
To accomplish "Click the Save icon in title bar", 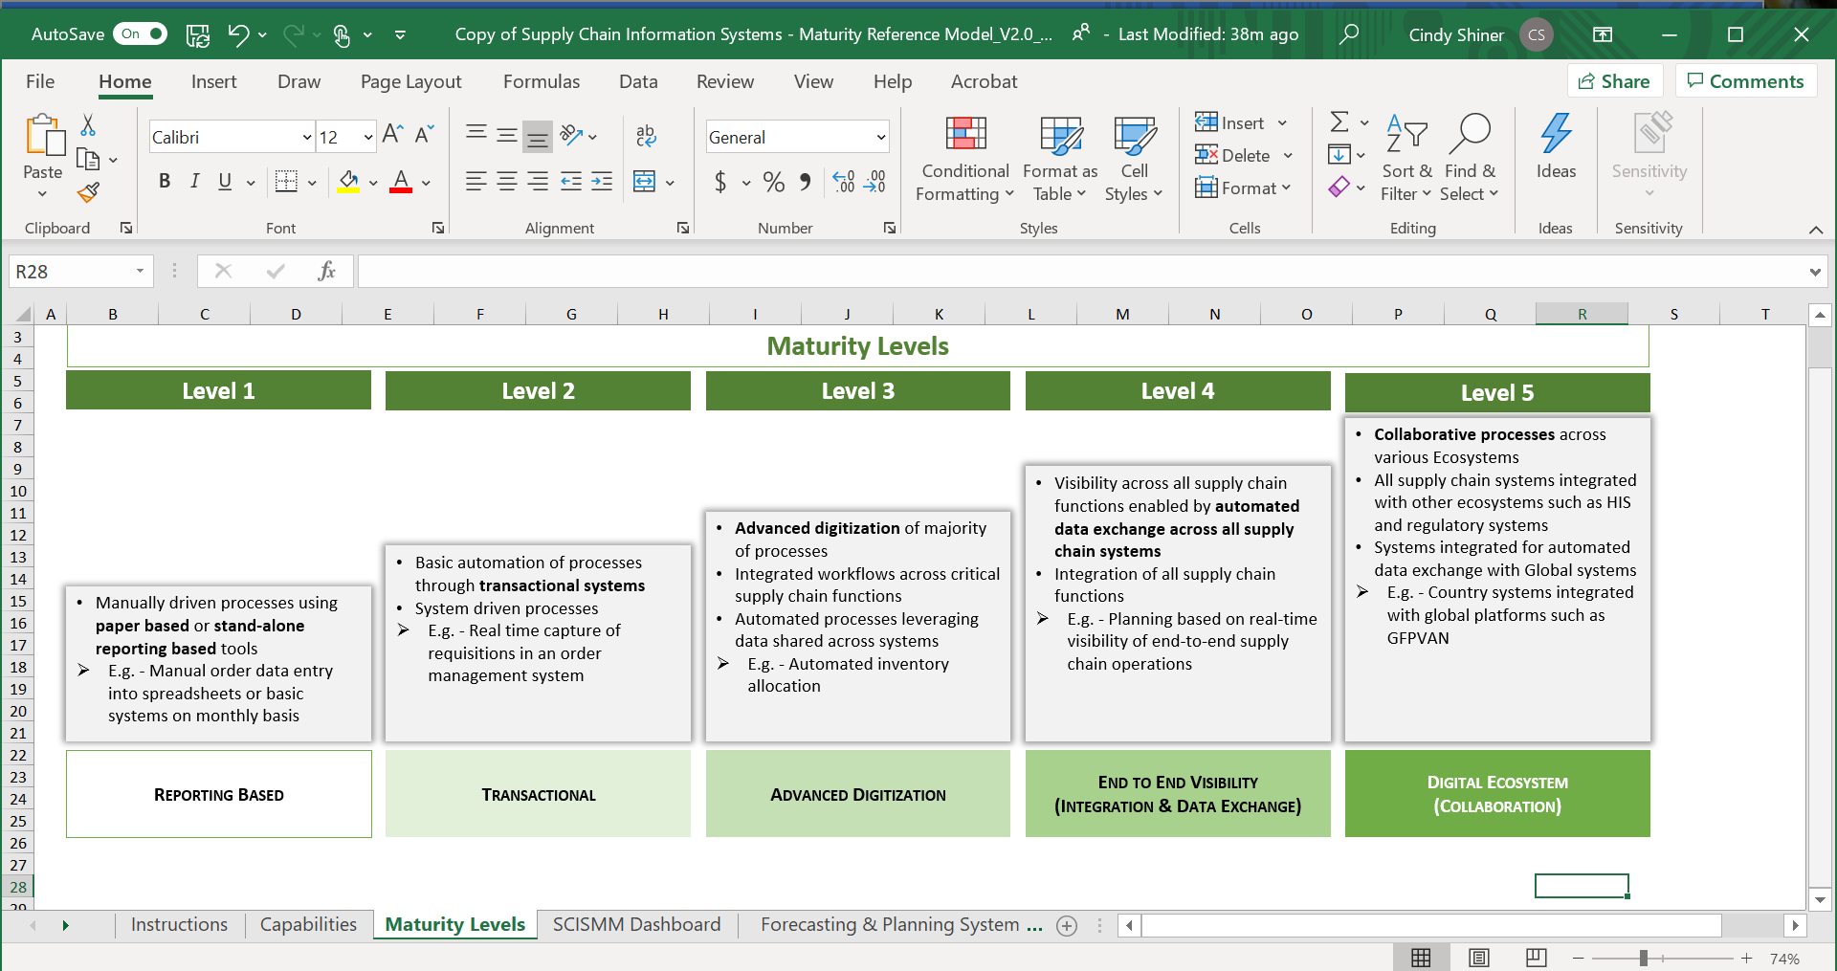I will (x=198, y=35).
